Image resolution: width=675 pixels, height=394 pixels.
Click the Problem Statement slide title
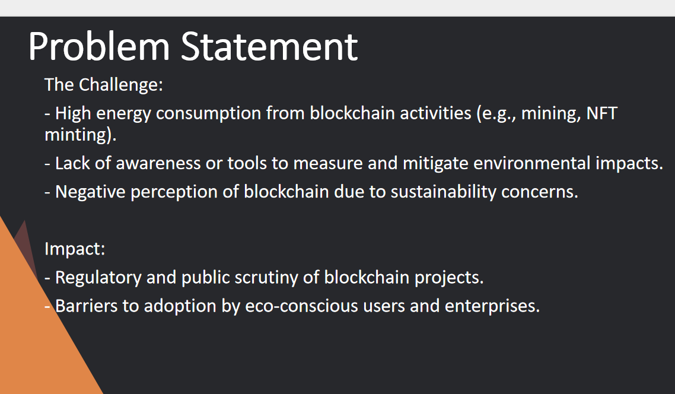[x=193, y=46]
